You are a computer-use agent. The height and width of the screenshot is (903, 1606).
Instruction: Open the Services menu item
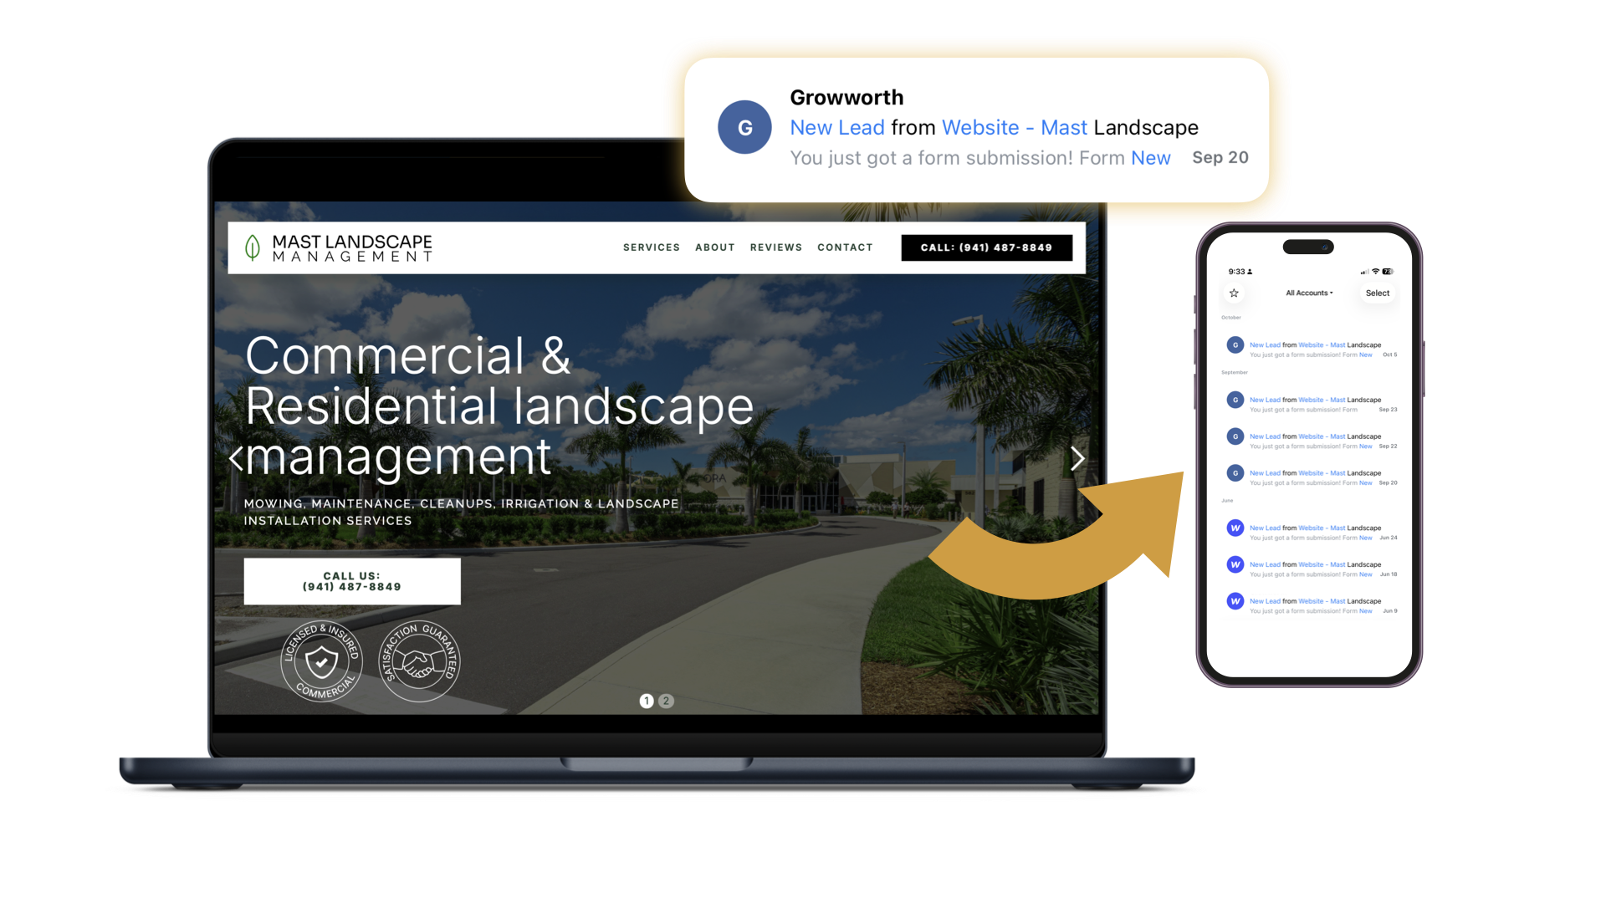point(651,247)
